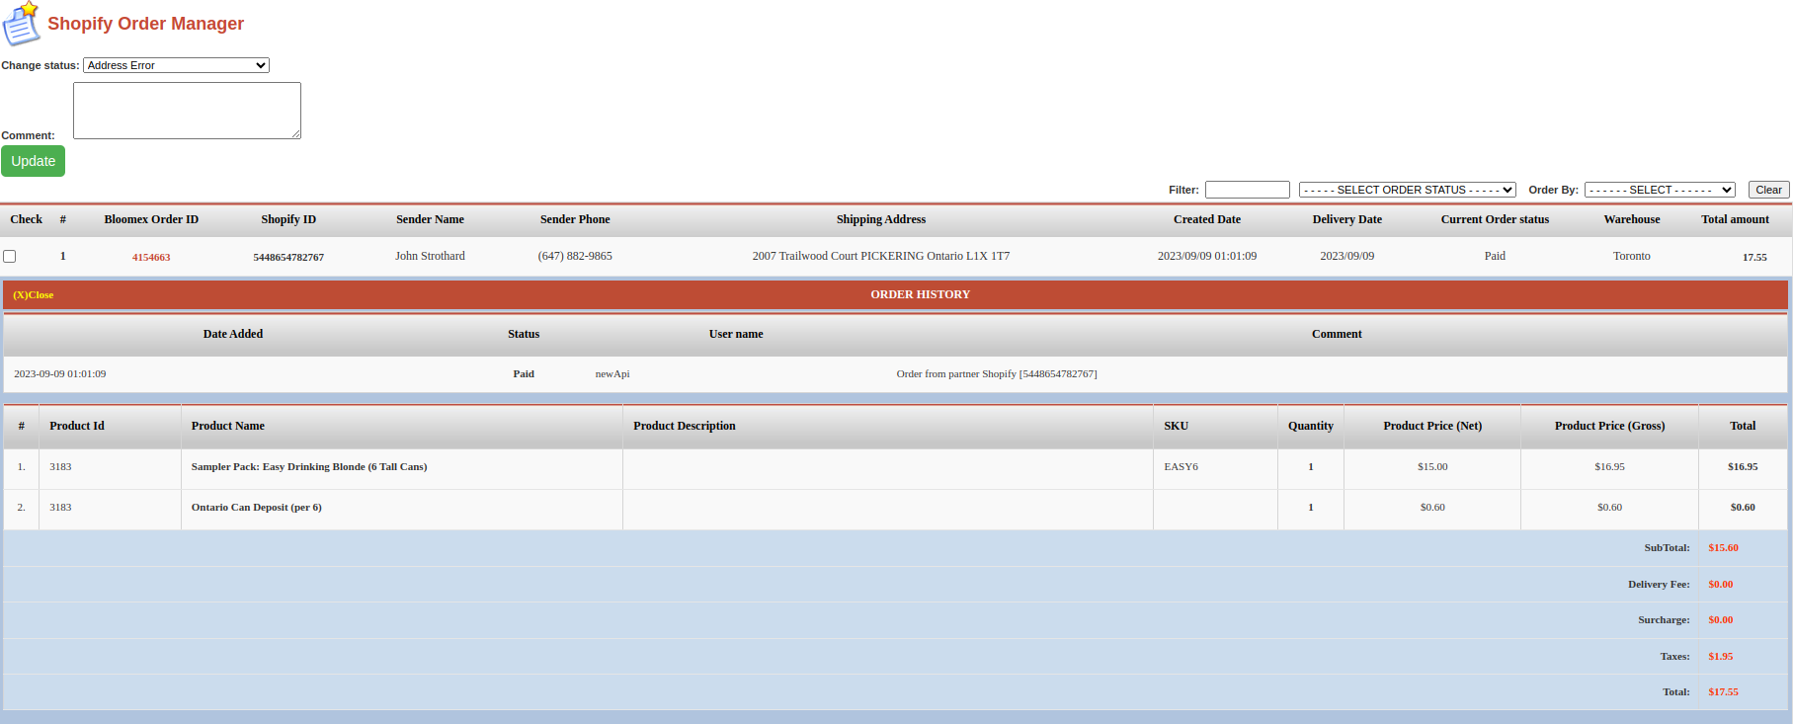
Task: Click created date 2023/09/09 01:01:09
Action: tap(1207, 256)
